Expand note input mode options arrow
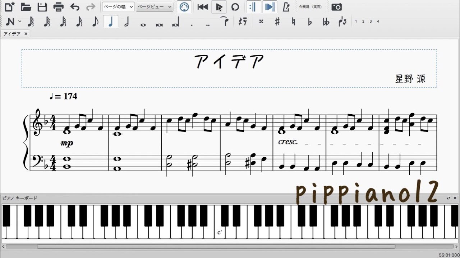The height and width of the screenshot is (258, 460). pos(20,21)
